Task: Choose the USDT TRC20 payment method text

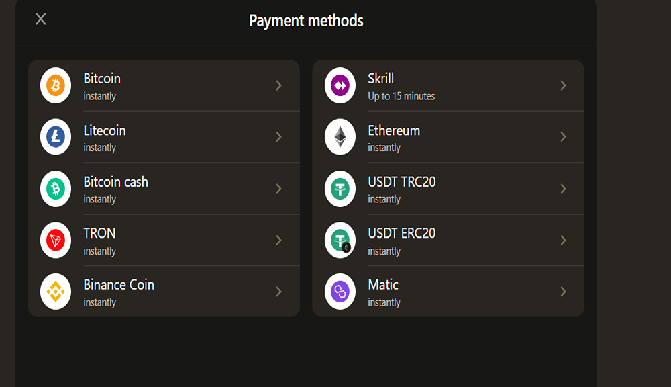Action: [x=402, y=181]
